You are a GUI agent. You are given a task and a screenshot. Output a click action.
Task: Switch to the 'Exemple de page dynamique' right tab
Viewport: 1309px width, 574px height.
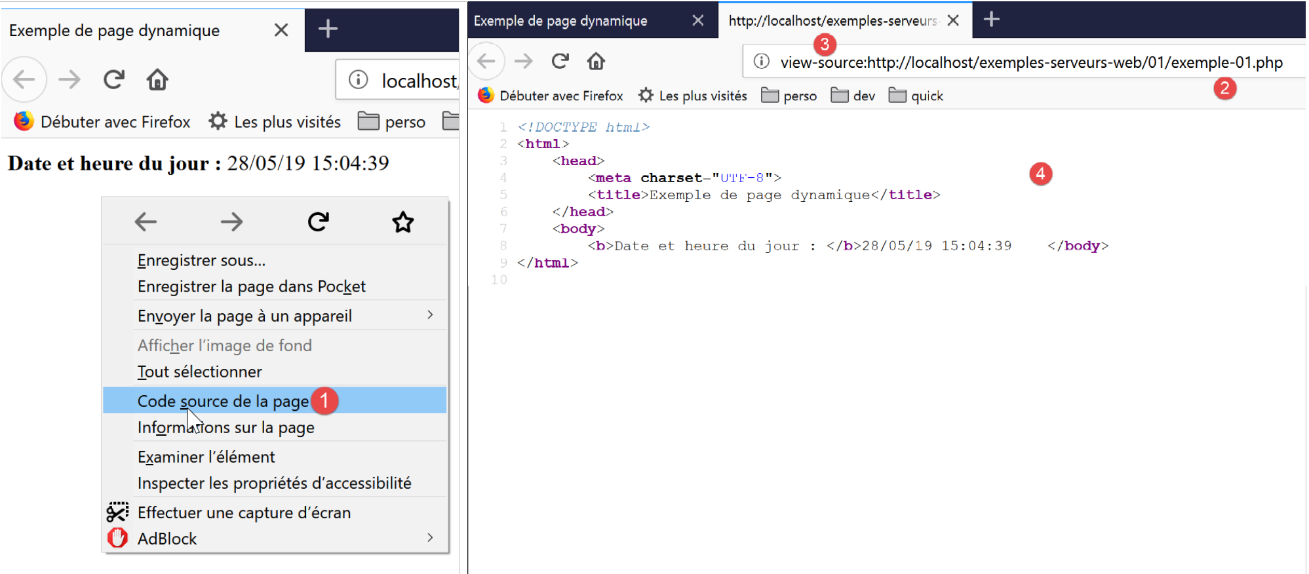click(x=561, y=21)
